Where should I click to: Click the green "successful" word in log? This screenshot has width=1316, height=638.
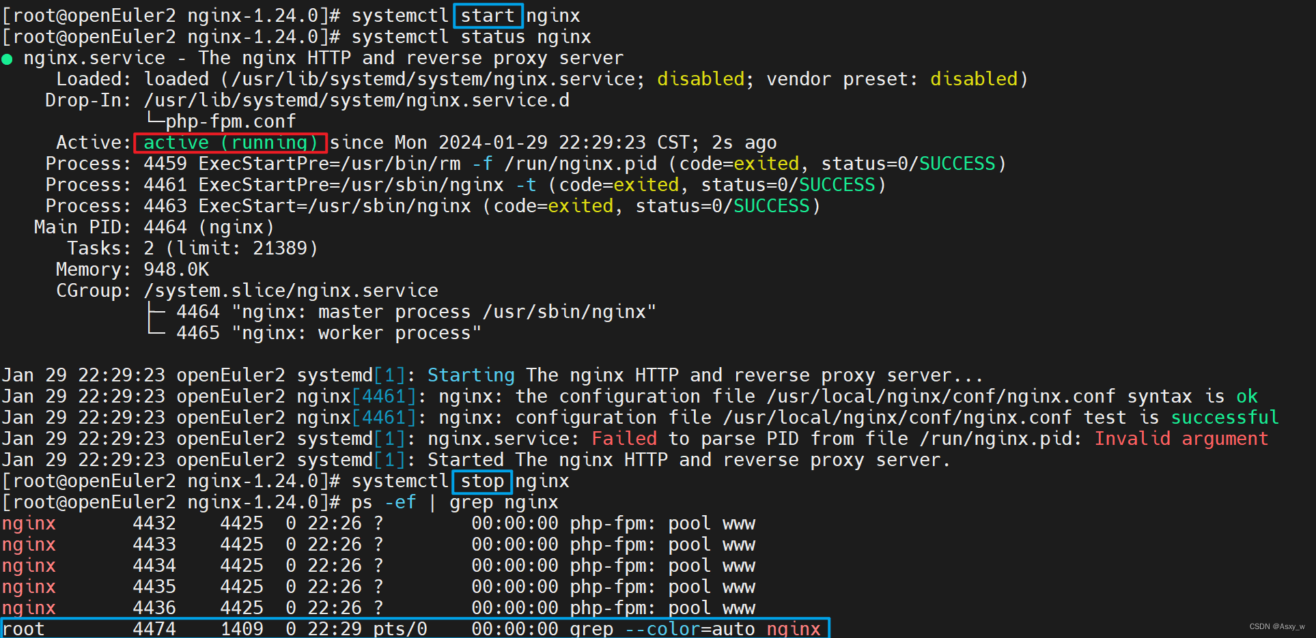pyautogui.click(x=1224, y=418)
